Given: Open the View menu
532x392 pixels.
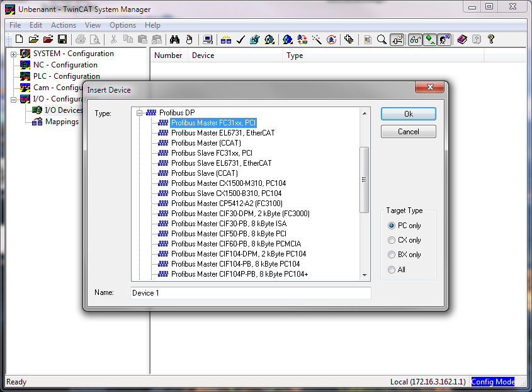Looking at the screenshot, I should tap(93, 25).
